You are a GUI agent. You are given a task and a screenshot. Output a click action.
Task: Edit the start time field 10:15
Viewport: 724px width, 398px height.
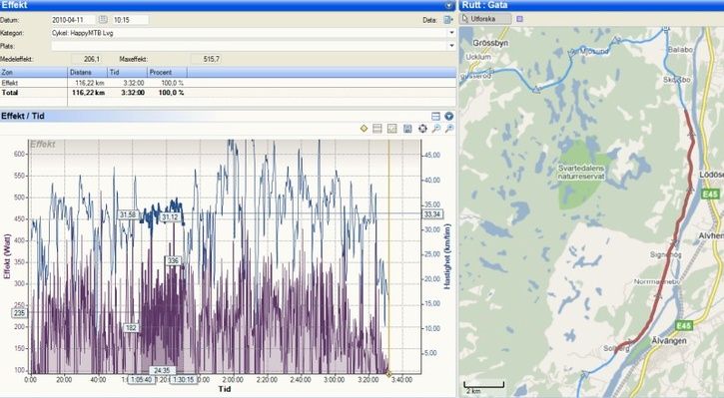pyautogui.click(x=130, y=20)
